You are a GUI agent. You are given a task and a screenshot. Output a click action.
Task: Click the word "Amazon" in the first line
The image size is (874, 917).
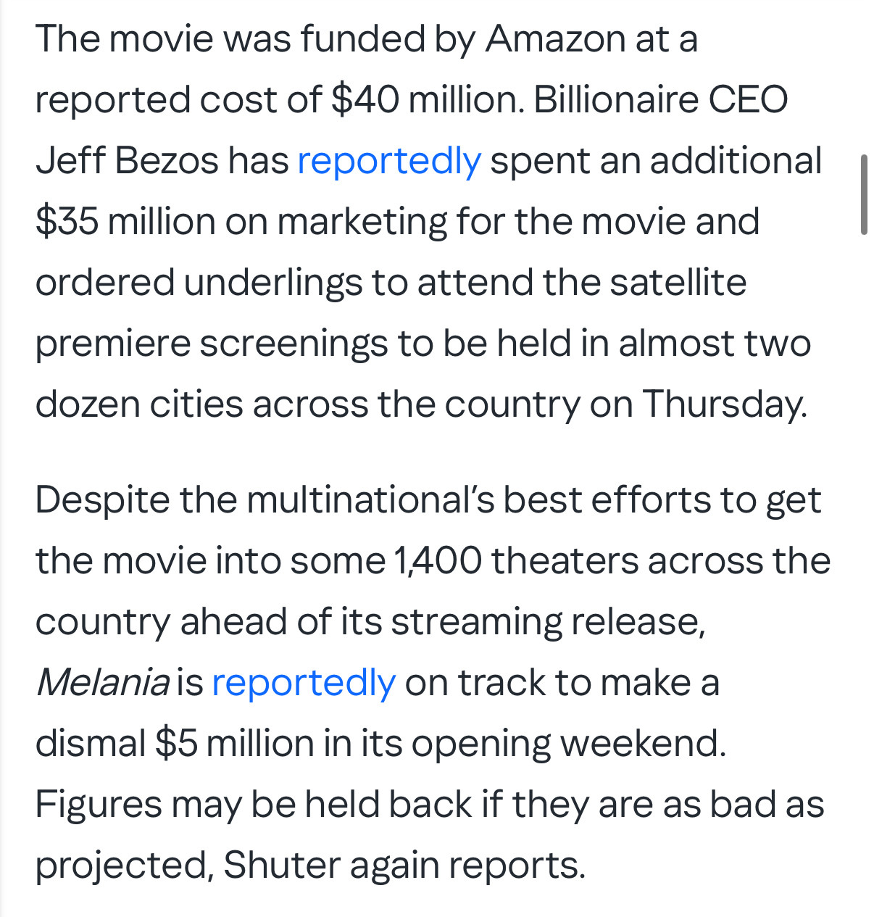555,39
